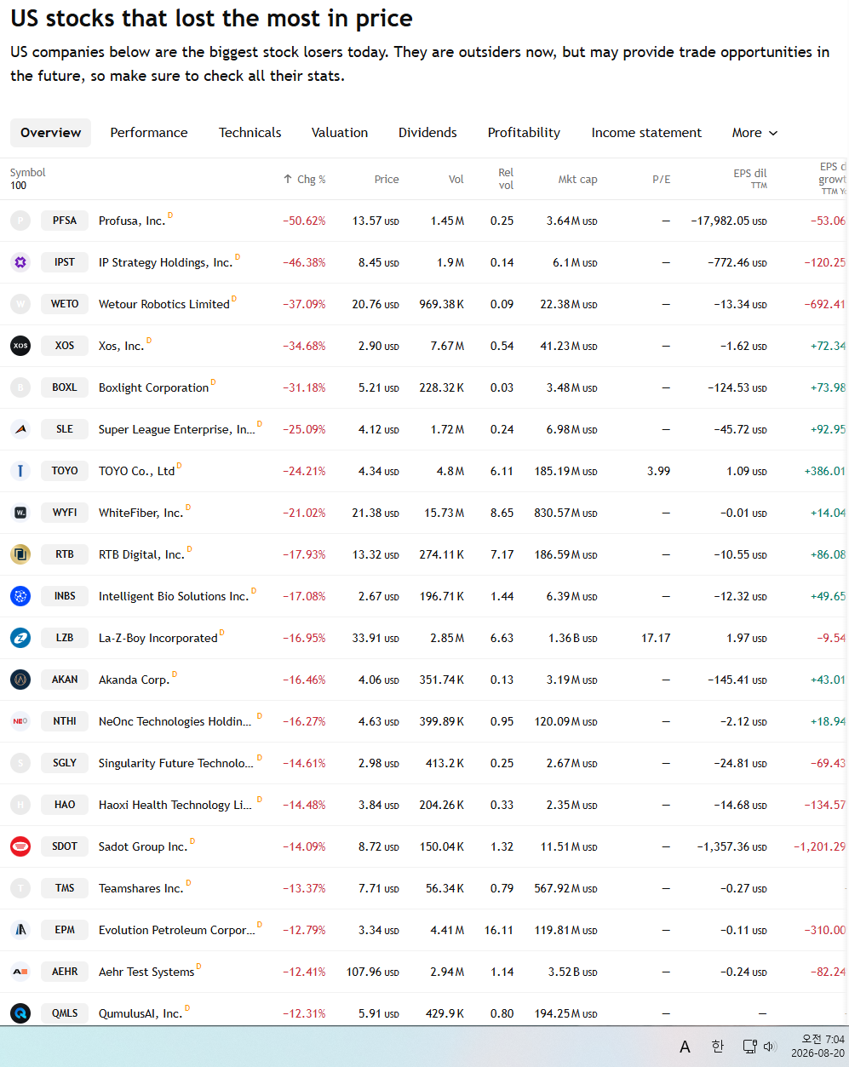Sort by the Rel vol column header

[x=506, y=179]
